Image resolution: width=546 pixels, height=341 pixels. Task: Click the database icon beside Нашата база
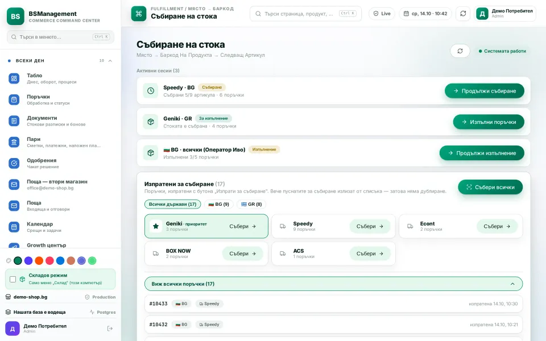pos(9,312)
